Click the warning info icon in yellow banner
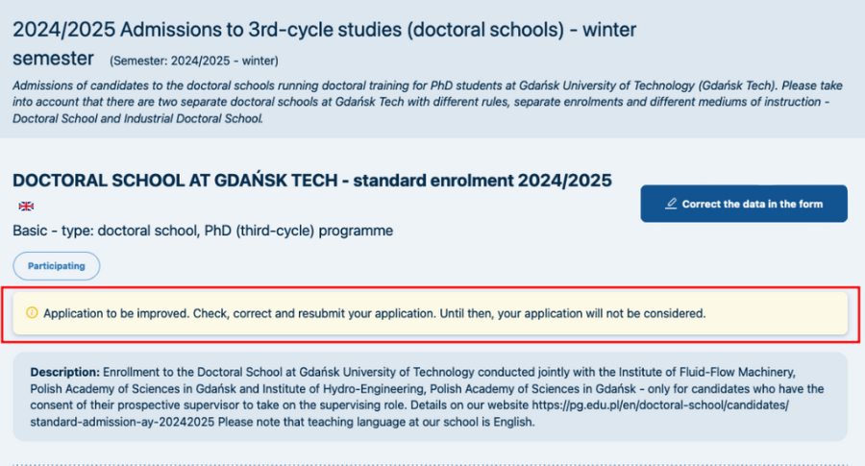The height and width of the screenshot is (466, 865). click(31, 313)
